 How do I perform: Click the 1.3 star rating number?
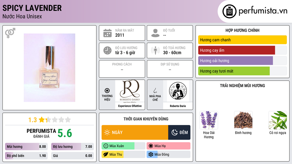33,120
